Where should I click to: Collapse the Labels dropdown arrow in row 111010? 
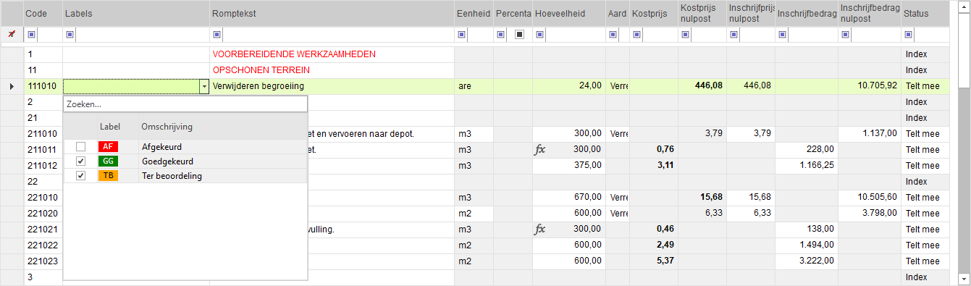pyautogui.click(x=204, y=86)
